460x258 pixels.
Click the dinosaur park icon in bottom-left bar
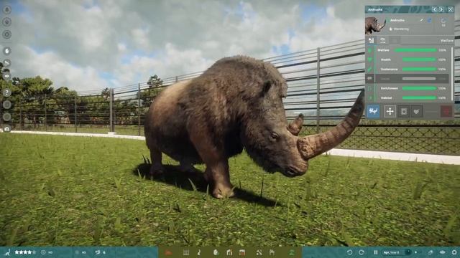point(8,252)
